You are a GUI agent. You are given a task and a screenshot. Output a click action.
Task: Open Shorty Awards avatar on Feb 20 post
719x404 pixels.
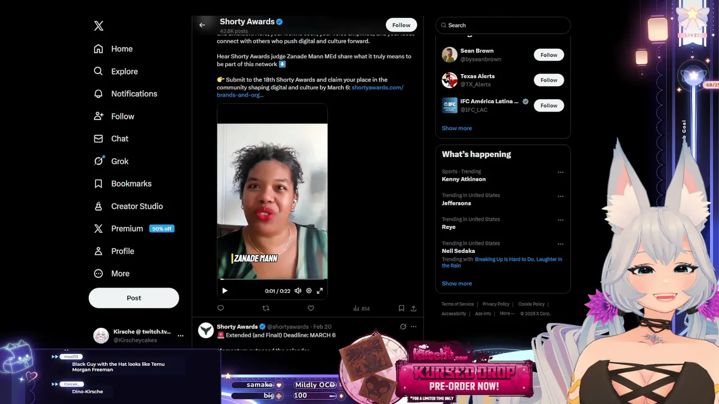(206, 330)
